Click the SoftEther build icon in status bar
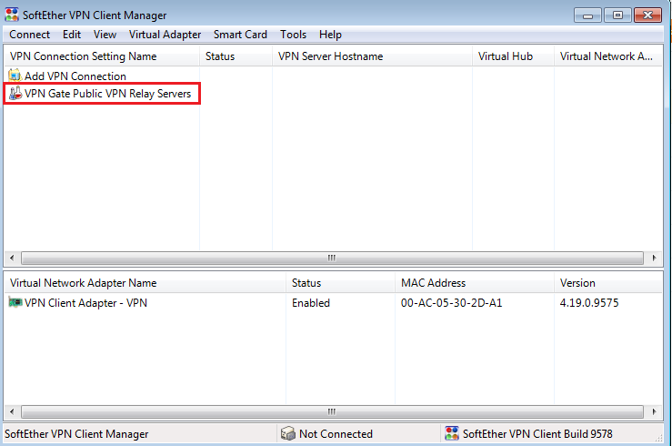The height and width of the screenshot is (446, 672). 451,433
